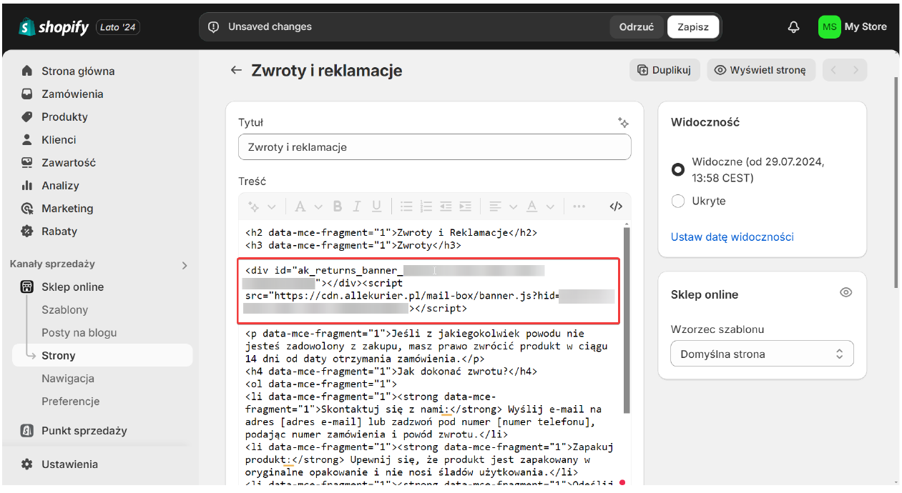Image resolution: width=902 pixels, height=493 pixels.
Task: Insert a numbered list
Action: [426, 206]
